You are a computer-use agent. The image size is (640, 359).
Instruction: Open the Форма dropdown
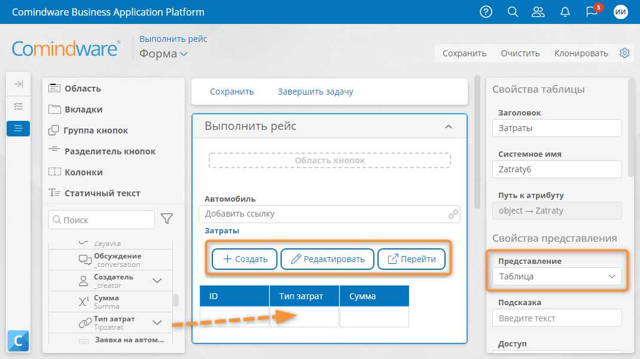(164, 53)
